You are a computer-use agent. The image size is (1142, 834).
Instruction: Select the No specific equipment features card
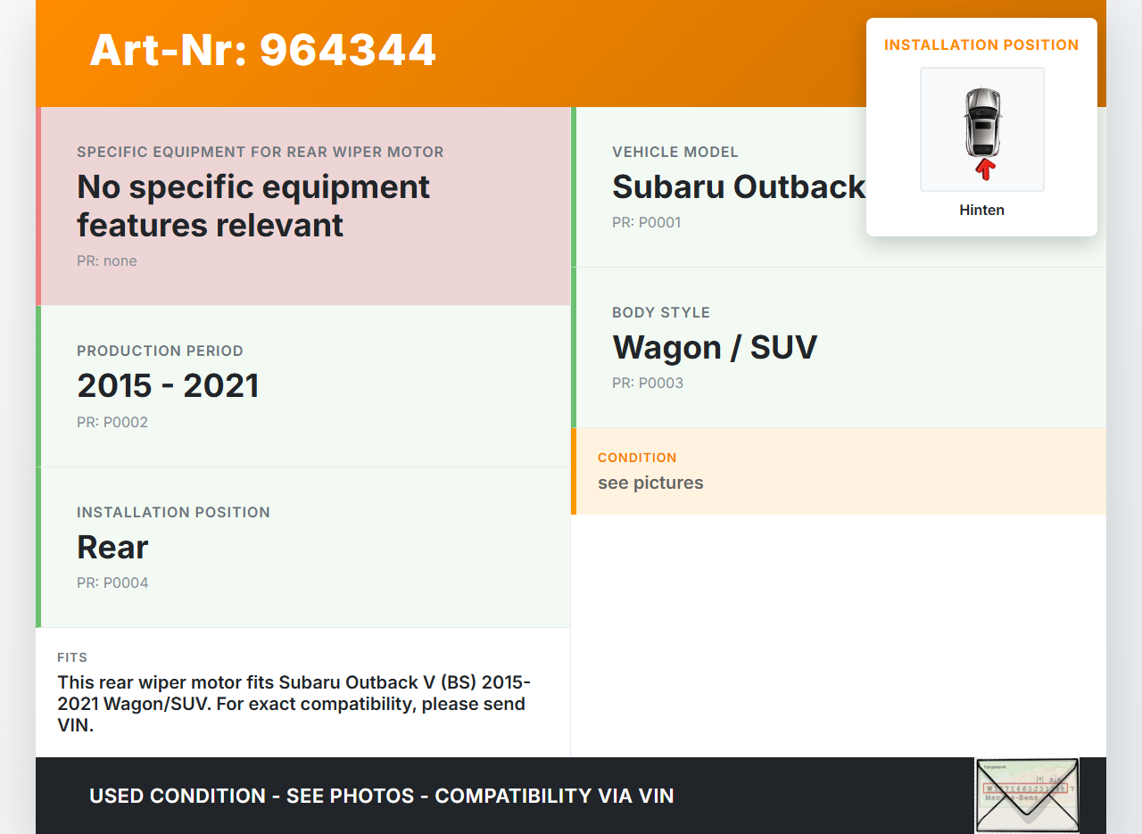pos(303,206)
